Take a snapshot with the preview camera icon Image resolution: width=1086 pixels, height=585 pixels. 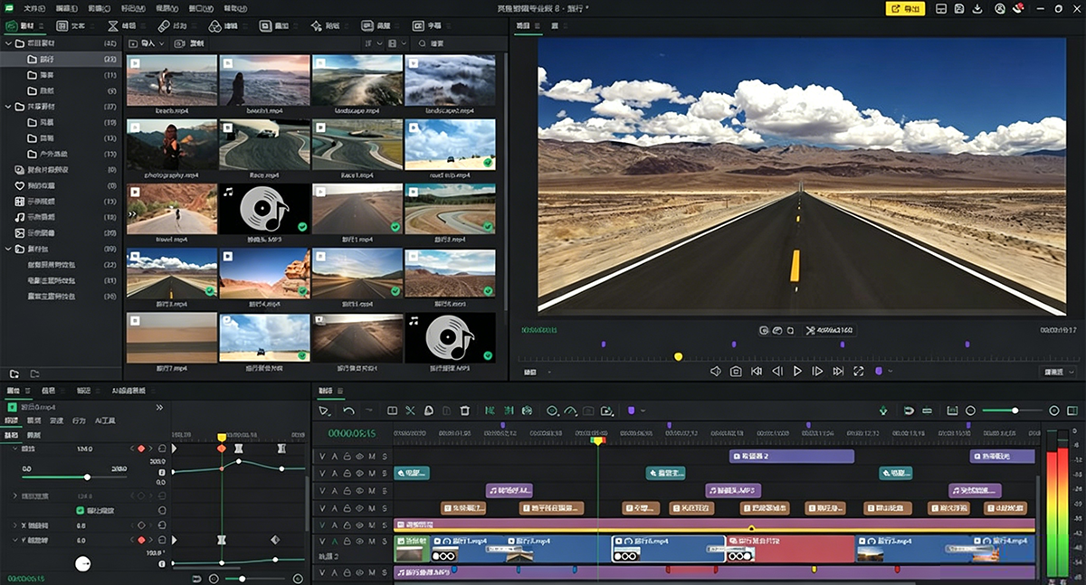point(736,371)
